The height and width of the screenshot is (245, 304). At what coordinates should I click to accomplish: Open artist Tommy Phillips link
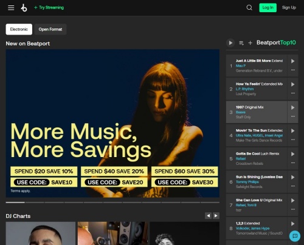[x=247, y=182]
